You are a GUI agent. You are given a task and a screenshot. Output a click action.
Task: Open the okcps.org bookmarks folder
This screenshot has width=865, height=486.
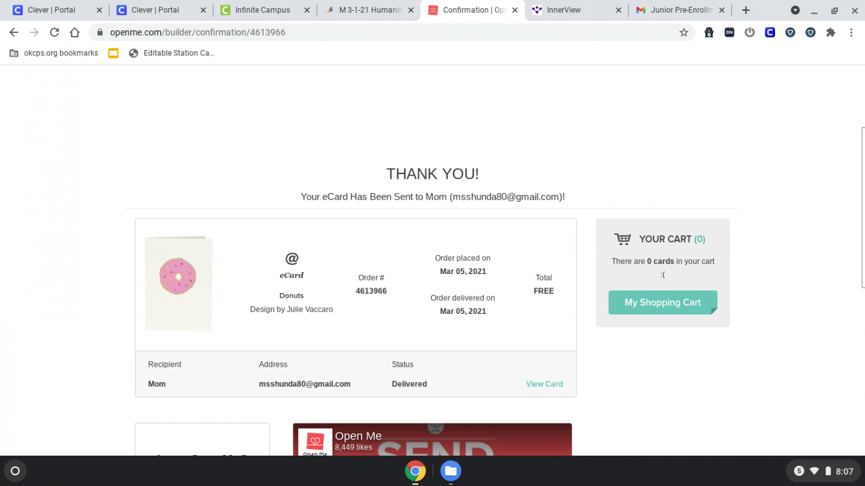click(x=53, y=53)
